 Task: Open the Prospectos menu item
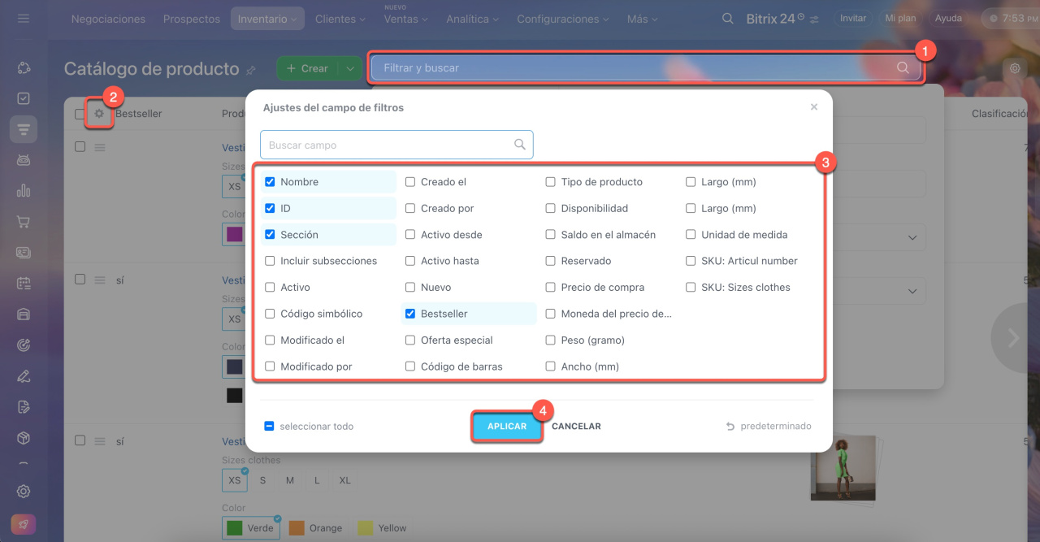[191, 19]
